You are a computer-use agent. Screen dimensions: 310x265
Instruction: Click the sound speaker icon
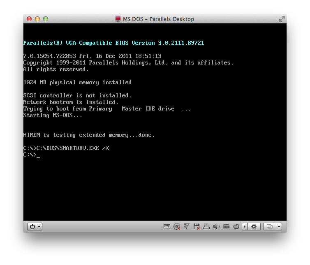tap(216, 226)
